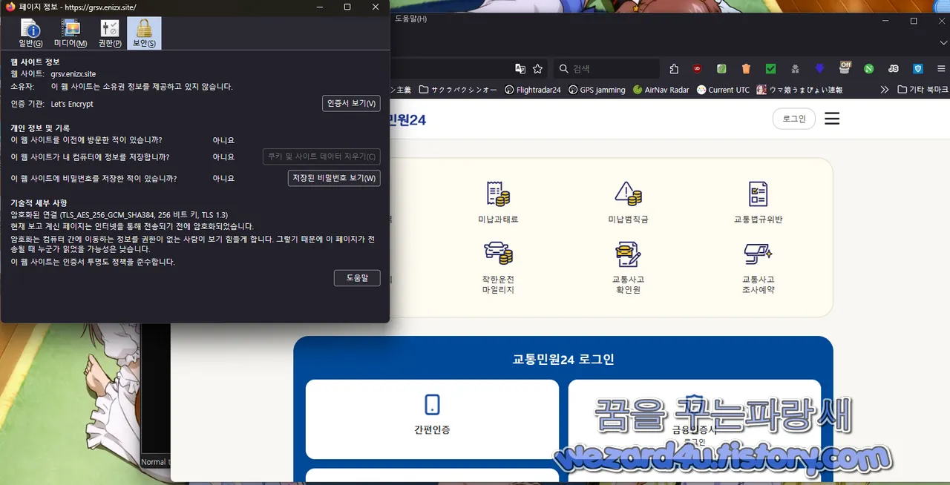Click the View Certificate (인증서 보기) button
This screenshot has width=950, height=485.
coord(351,103)
